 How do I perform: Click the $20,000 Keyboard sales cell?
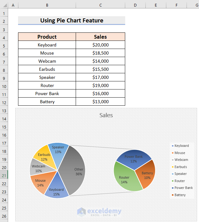tap(100, 45)
